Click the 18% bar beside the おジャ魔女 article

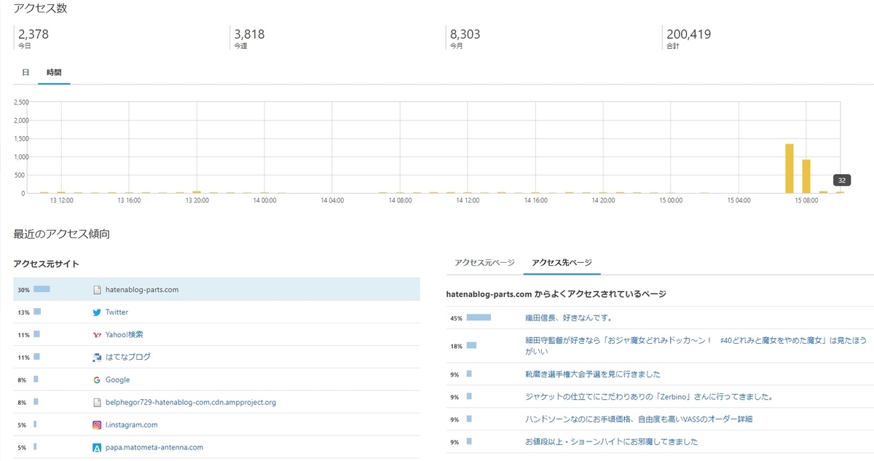click(x=471, y=345)
